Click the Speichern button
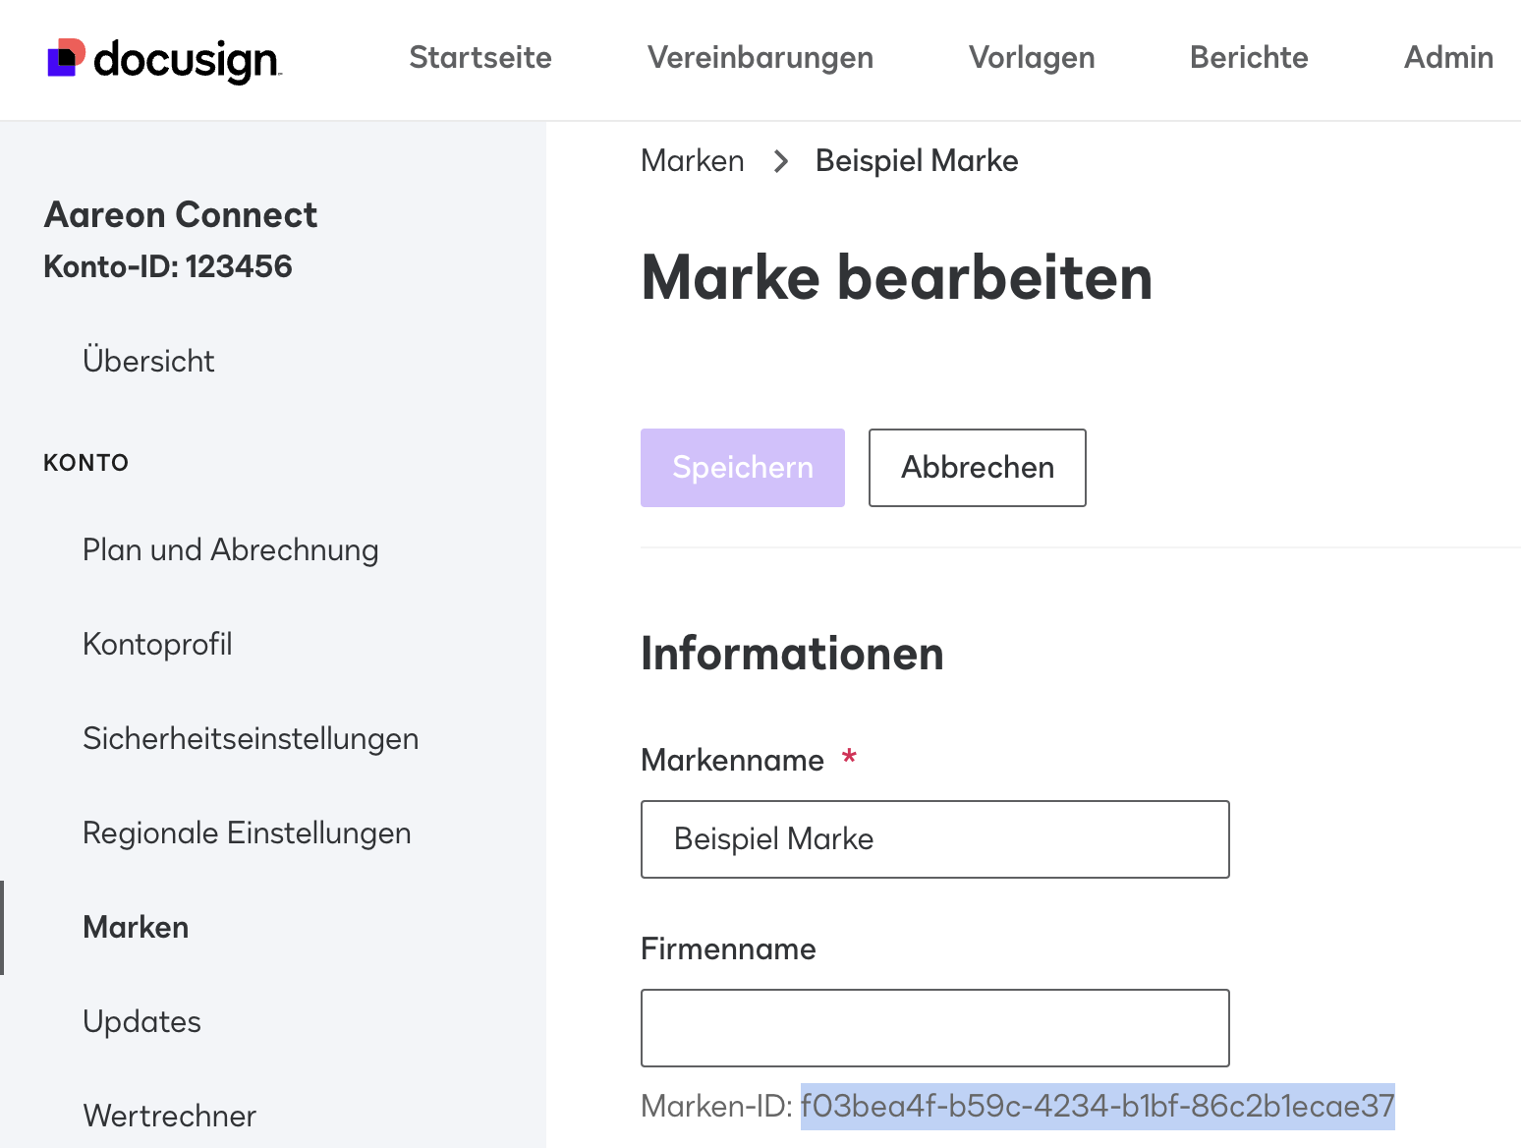The image size is (1521, 1148). pos(743,468)
